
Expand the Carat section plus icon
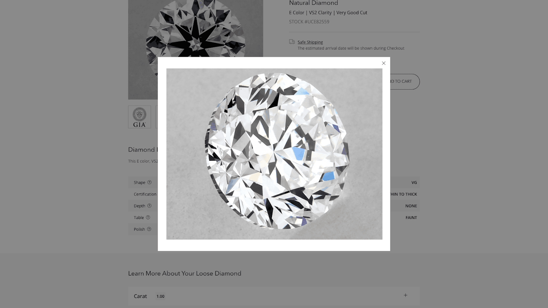click(406, 295)
